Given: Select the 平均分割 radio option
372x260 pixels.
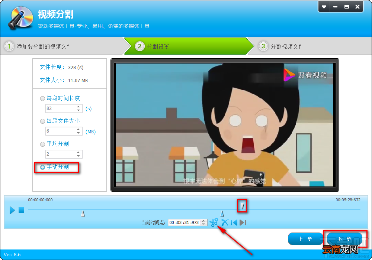Looking at the screenshot, I should tap(43, 144).
